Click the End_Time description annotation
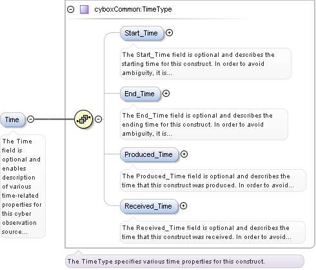 click(204, 125)
